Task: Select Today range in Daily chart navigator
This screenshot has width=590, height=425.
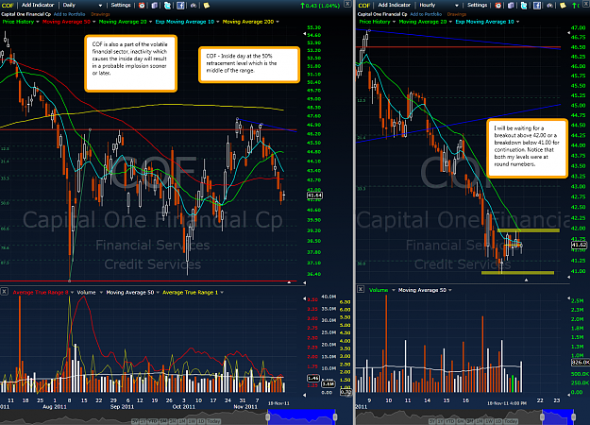Action: [x=213, y=421]
